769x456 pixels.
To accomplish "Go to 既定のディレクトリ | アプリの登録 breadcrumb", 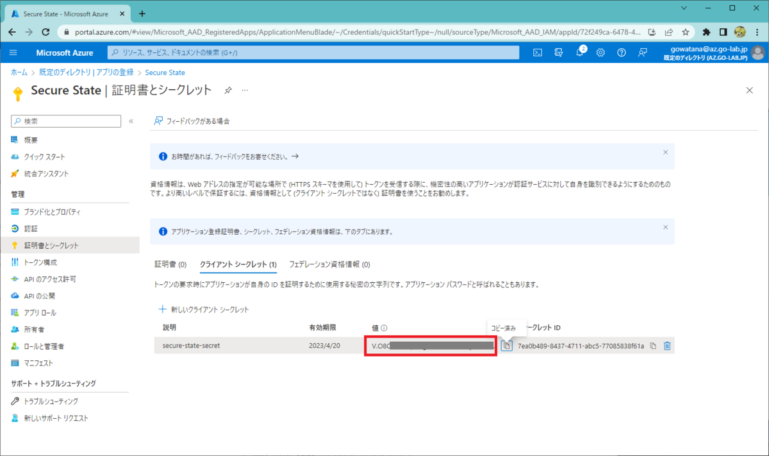I will pos(86,72).
